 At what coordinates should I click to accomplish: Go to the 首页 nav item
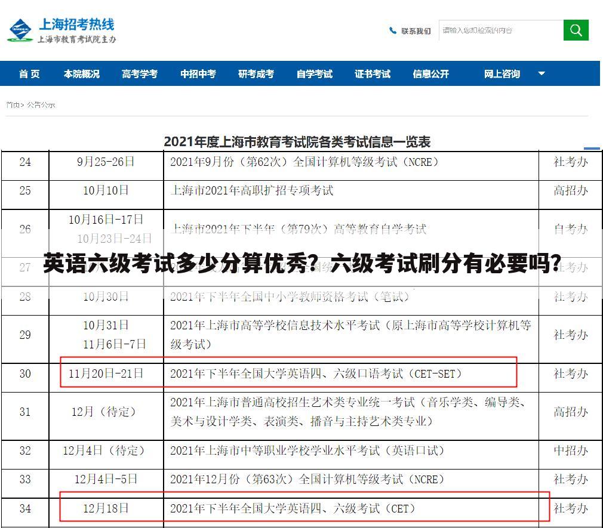coord(30,73)
